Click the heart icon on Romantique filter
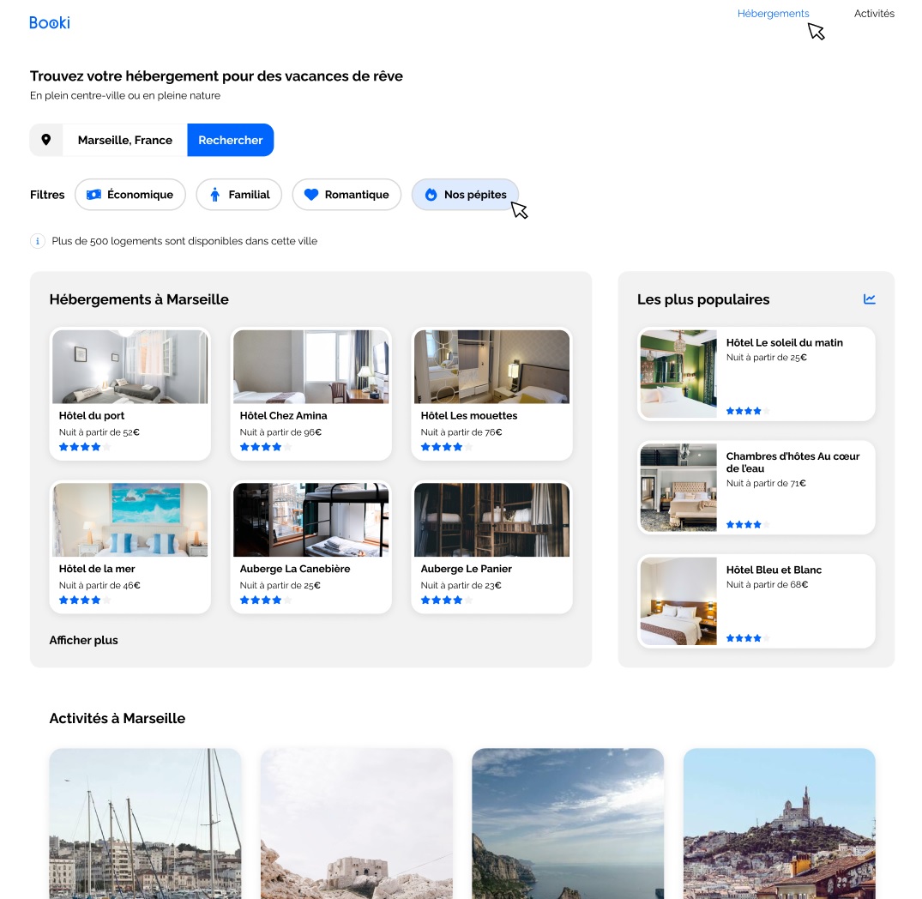 click(311, 195)
